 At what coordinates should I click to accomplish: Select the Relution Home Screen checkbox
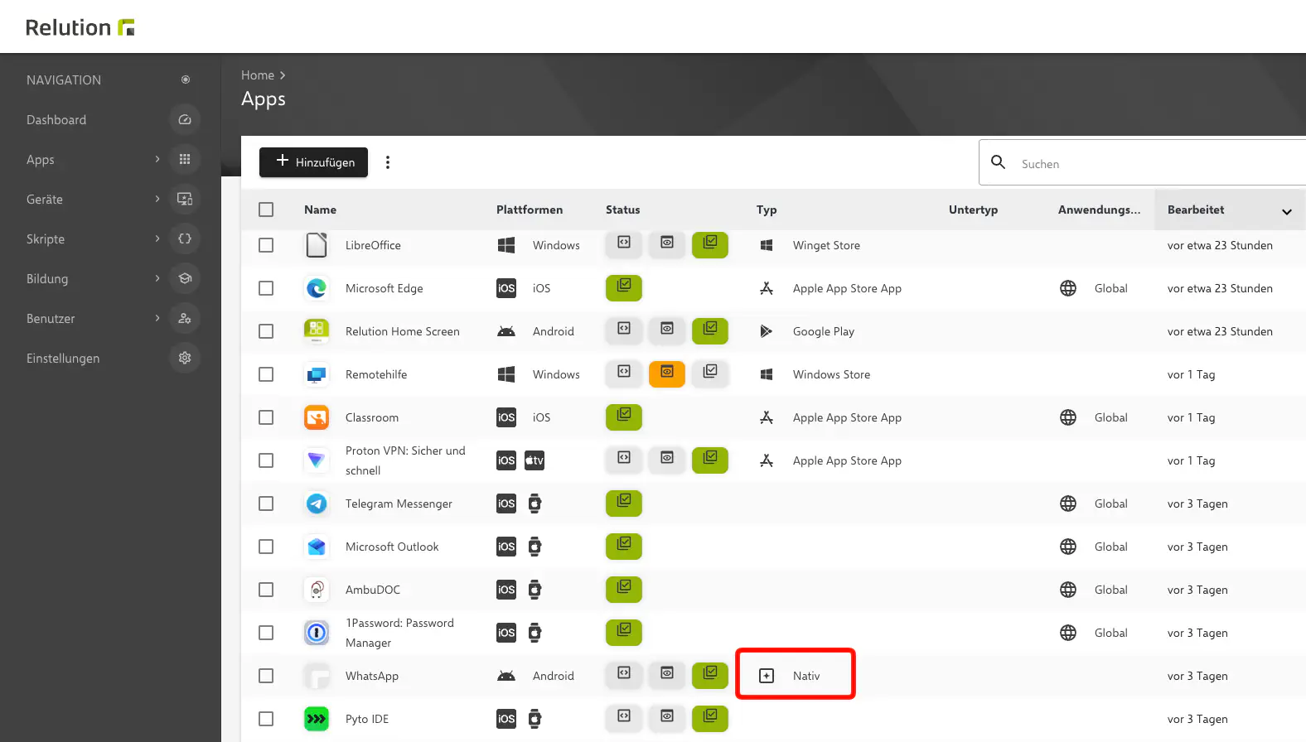pyautogui.click(x=266, y=331)
